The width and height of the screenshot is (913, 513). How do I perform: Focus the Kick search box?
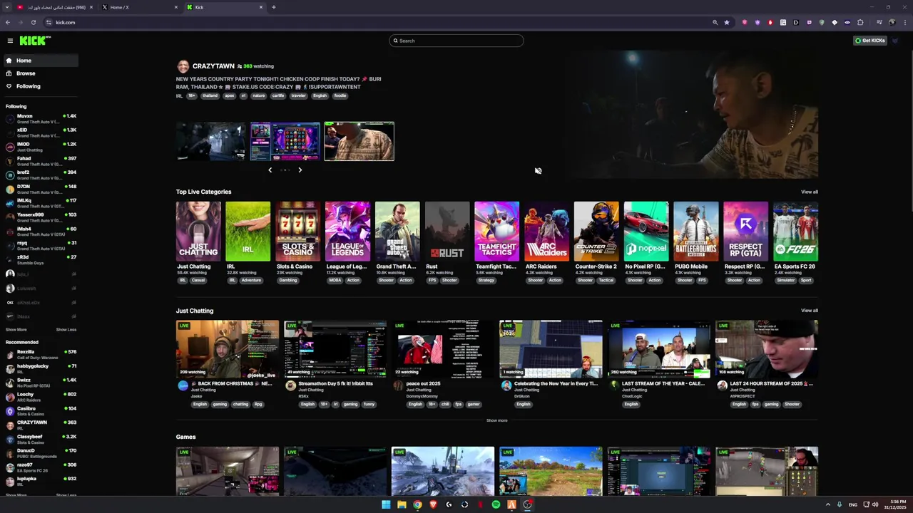point(456,41)
